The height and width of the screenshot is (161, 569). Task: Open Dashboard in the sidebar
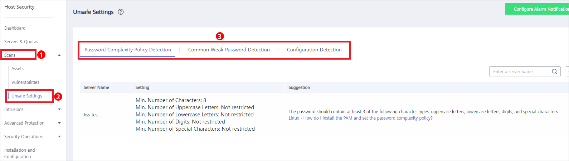coord(15,28)
